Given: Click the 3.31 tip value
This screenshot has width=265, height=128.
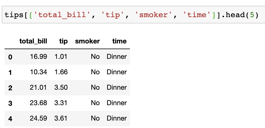Looking at the screenshot, I should pos(61,103).
